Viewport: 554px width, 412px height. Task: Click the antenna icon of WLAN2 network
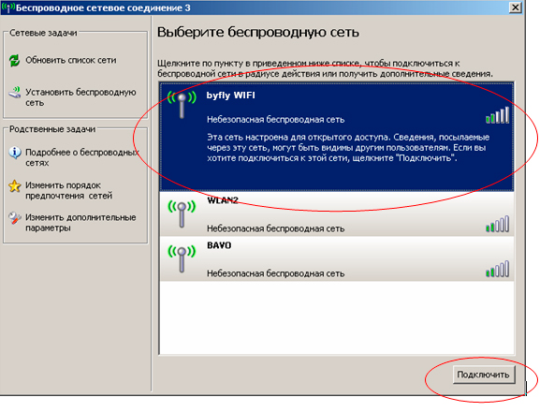(182, 213)
